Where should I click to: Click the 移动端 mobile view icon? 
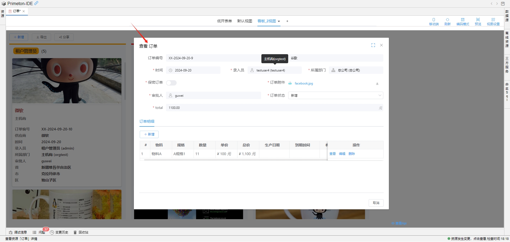pyautogui.click(x=433, y=21)
